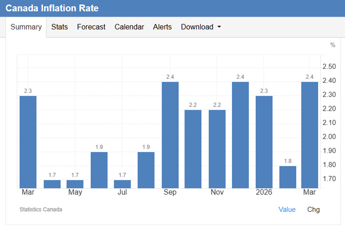Click the Statistics Canada source label
This screenshot has height=229, width=345.
[x=41, y=209]
